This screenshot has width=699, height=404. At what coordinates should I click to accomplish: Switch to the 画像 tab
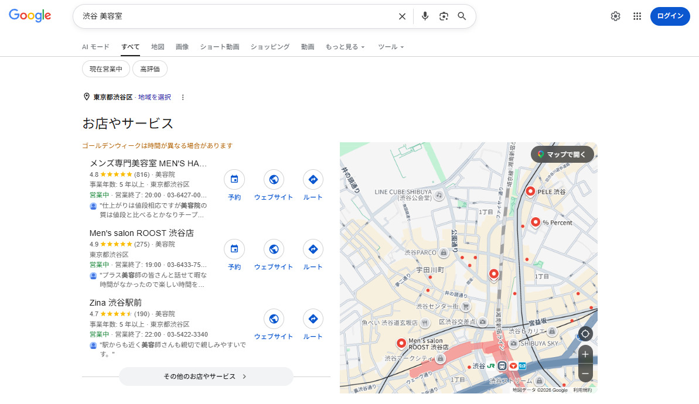tap(182, 47)
